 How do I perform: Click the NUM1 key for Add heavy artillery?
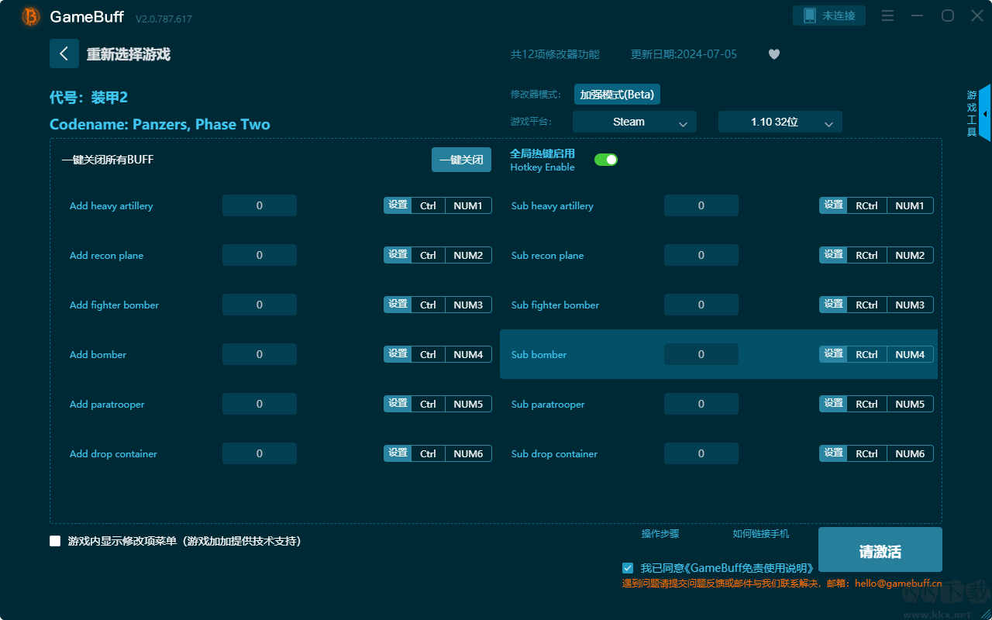468,205
